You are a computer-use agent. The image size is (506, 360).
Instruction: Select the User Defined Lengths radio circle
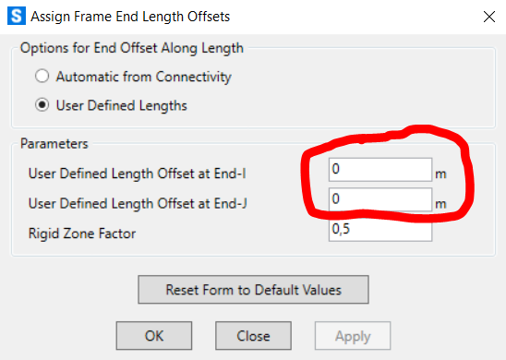click(x=42, y=105)
